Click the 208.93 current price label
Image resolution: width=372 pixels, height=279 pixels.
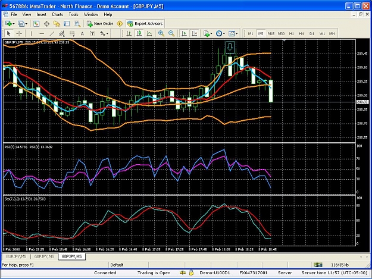[362, 102]
